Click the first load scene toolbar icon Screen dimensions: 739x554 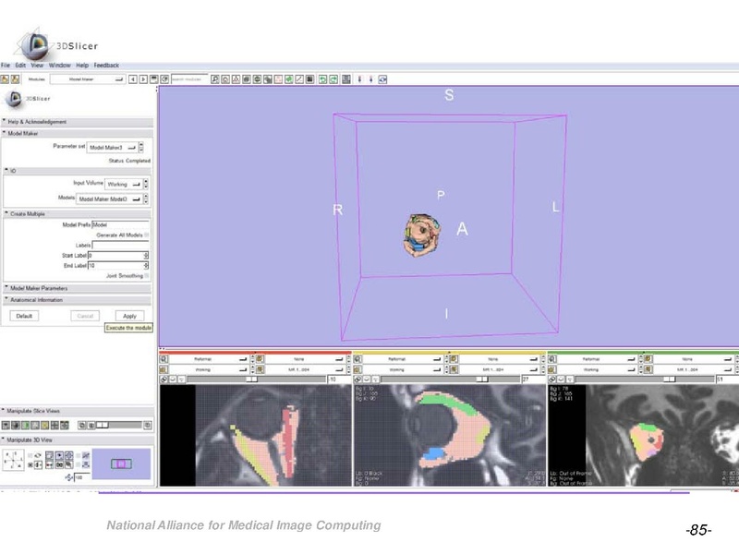(x=5, y=79)
